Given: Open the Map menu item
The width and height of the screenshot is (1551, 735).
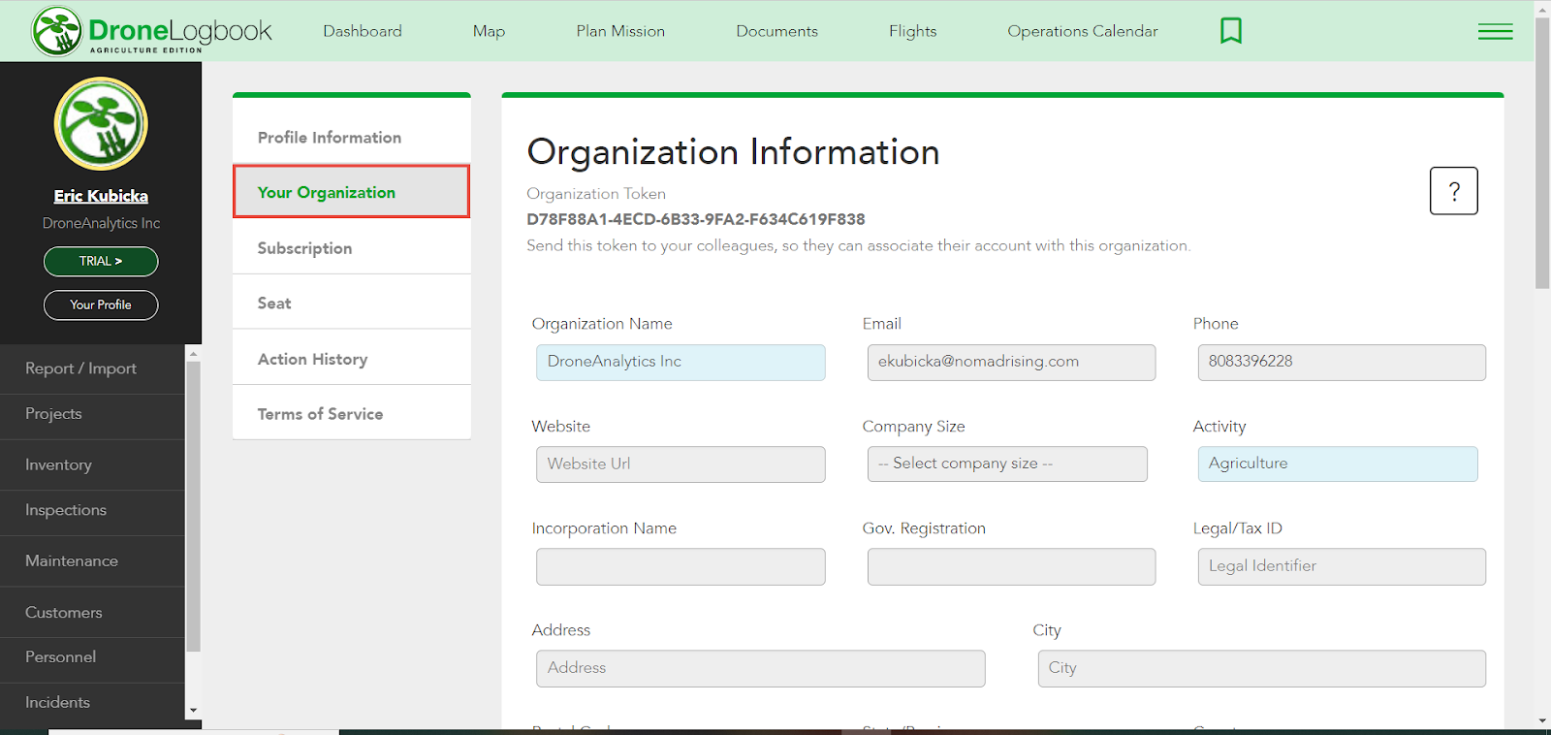Looking at the screenshot, I should (490, 31).
